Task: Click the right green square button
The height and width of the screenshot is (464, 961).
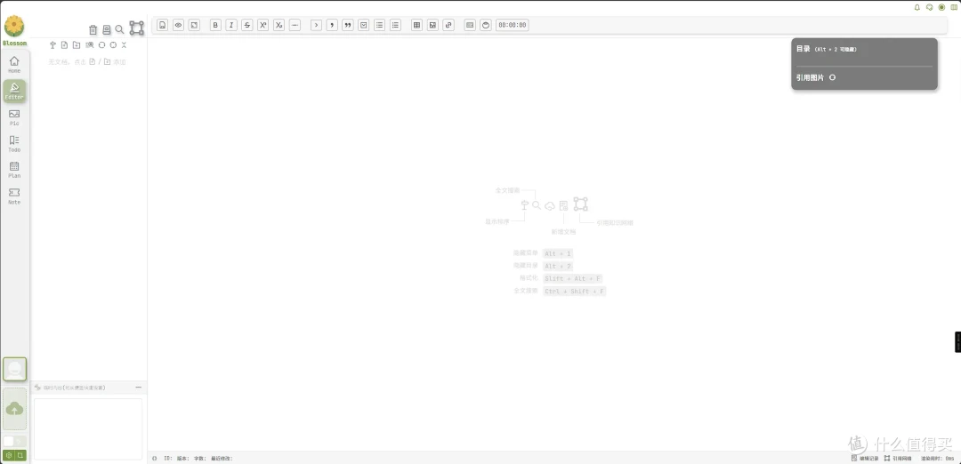Action: [x=20, y=455]
